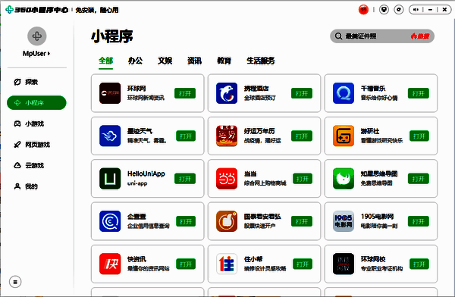The height and width of the screenshot is (297, 455).
Task: Click the 携程酒店 dolphin icon
Action: (227, 93)
